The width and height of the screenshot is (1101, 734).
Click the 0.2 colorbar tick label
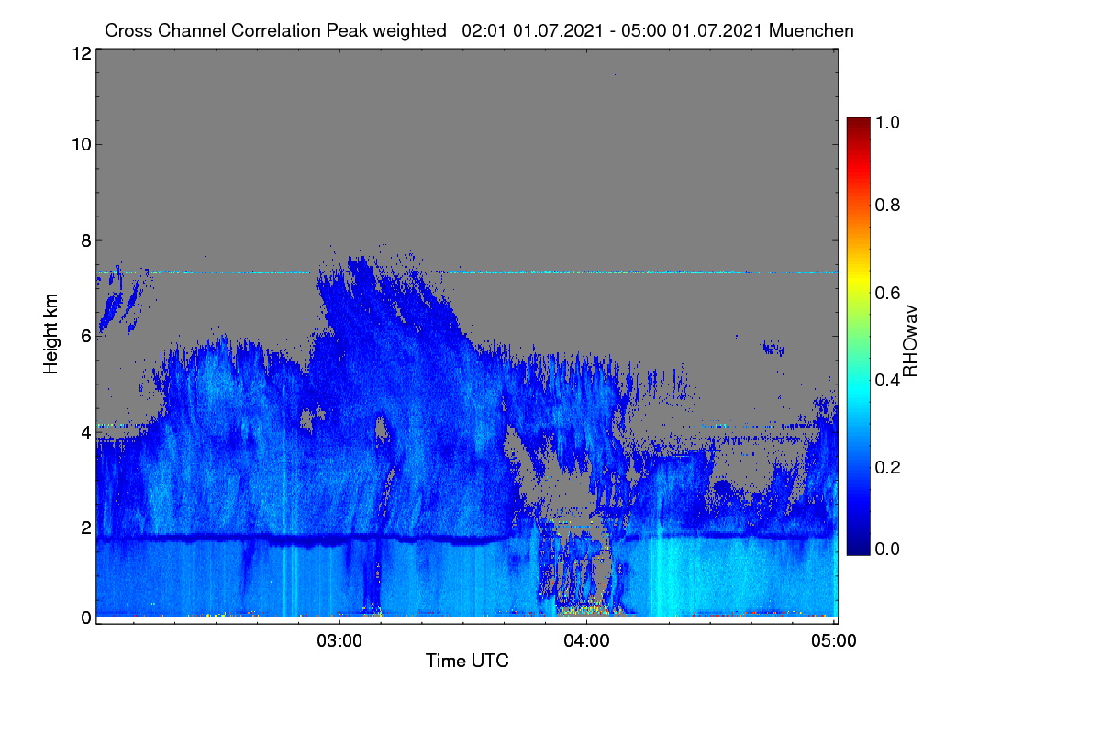point(887,468)
